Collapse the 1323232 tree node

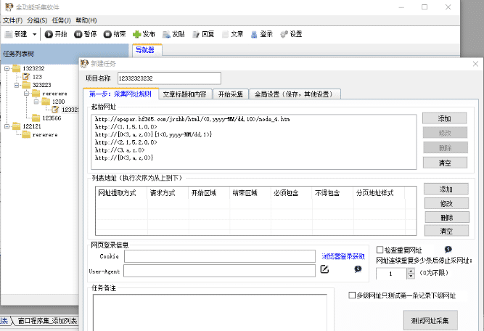click(x=7, y=68)
